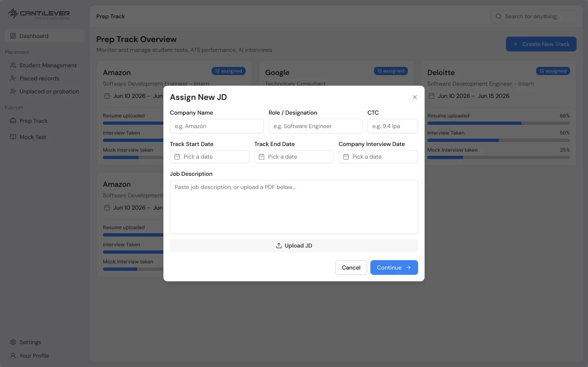Open Prep Track in the sidebar

click(x=45, y=121)
